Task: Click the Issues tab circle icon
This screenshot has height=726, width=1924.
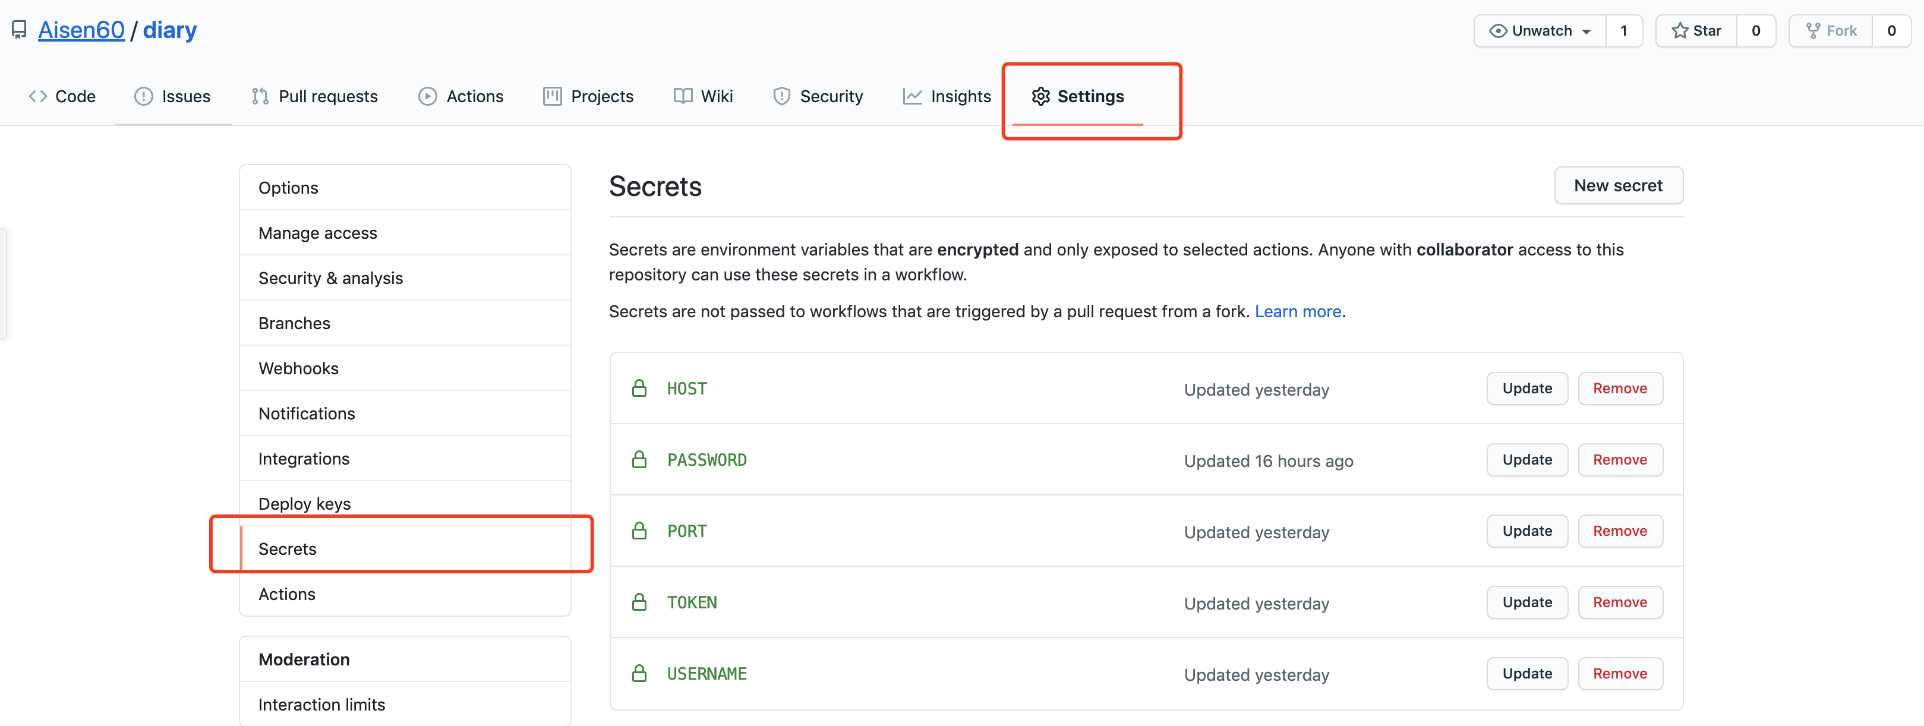Action: (143, 96)
